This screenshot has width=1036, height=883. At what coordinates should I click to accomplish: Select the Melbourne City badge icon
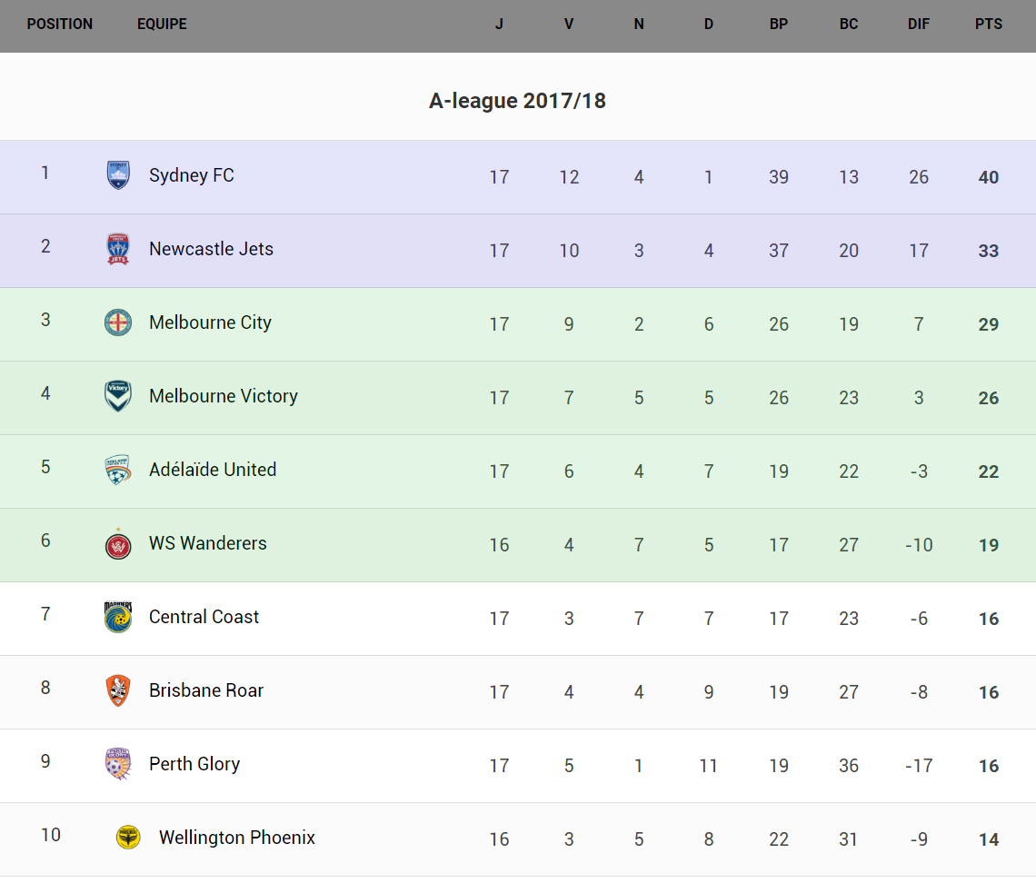tap(118, 322)
